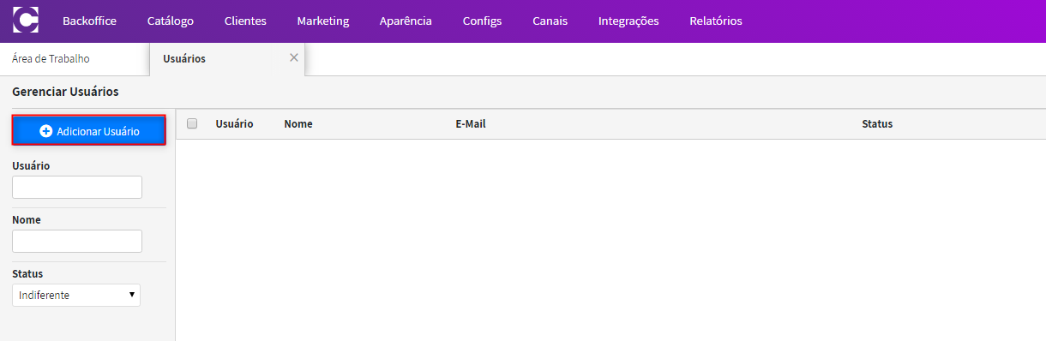
Task: Close the Usuários tab
Action: point(294,57)
